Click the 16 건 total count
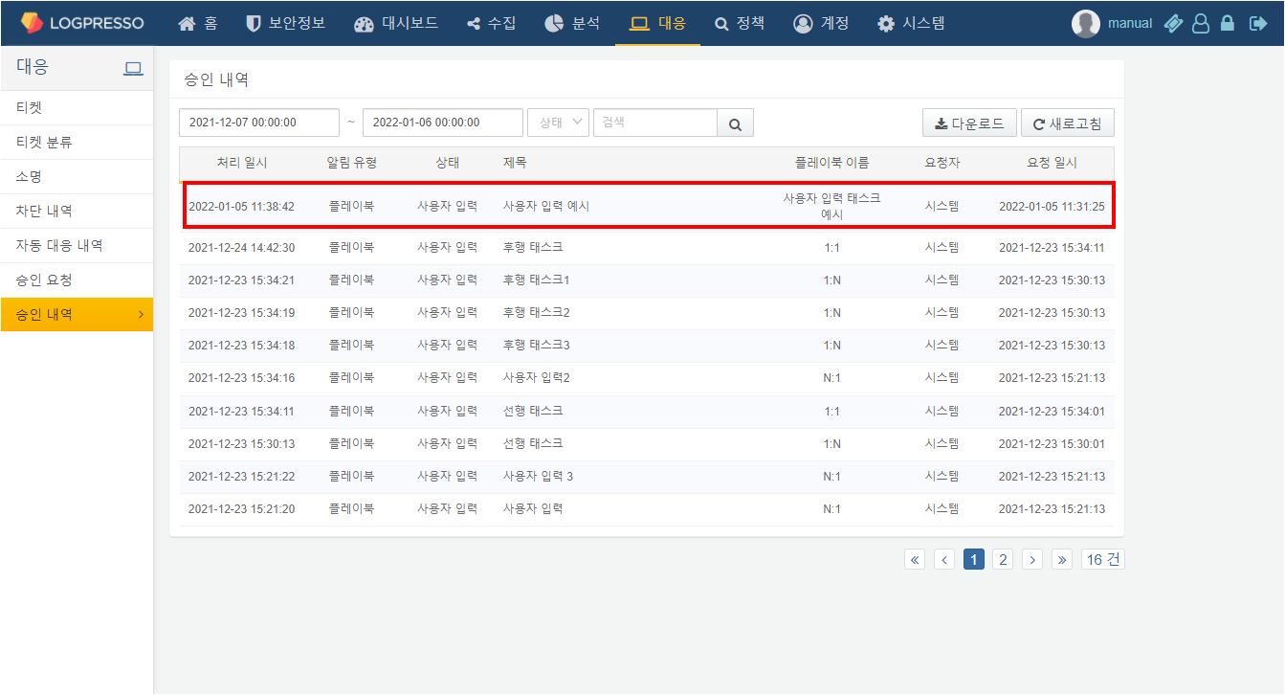 1103,560
